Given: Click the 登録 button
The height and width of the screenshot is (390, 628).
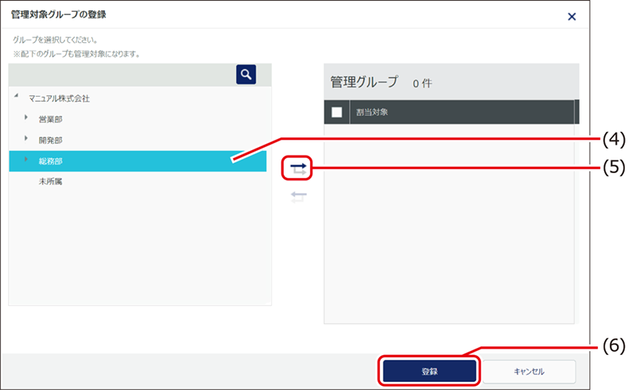Looking at the screenshot, I should (x=429, y=371).
